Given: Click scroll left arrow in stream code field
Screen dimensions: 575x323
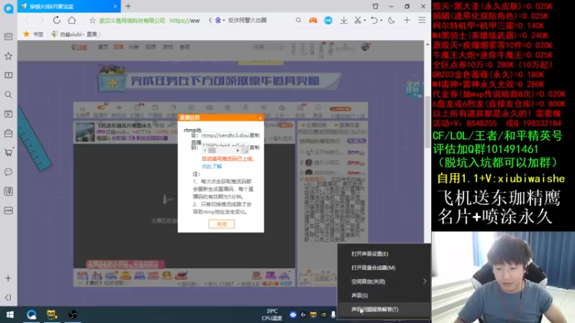Looking at the screenshot, I should tap(205, 151).
